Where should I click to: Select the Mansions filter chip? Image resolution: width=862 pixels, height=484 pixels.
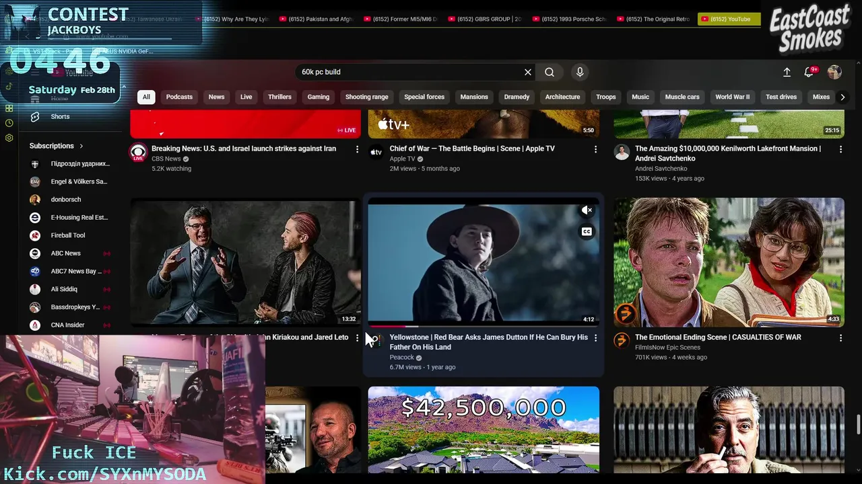pos(474,97)
